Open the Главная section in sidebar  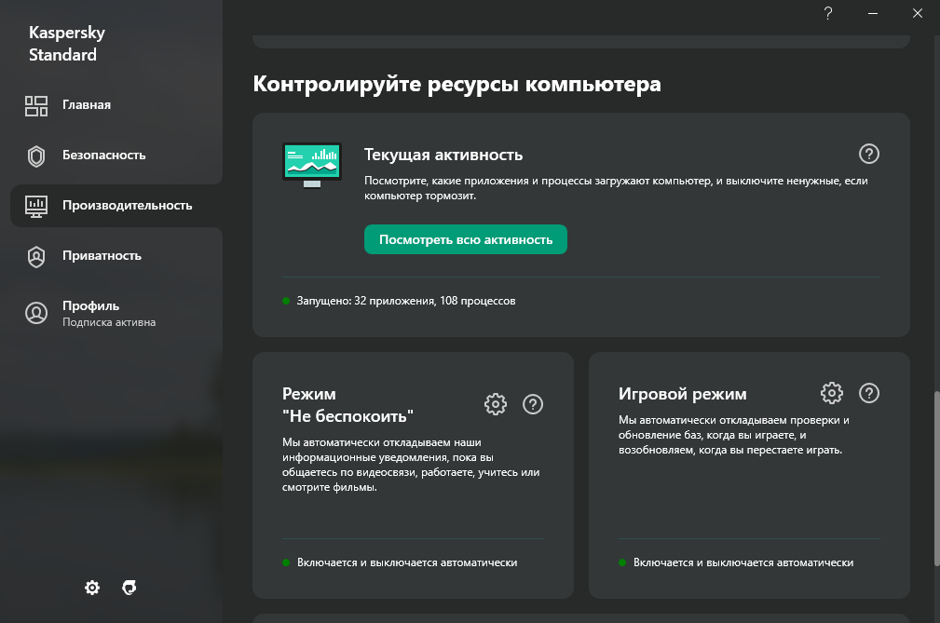pyautogui.click(x=86, y=104)
